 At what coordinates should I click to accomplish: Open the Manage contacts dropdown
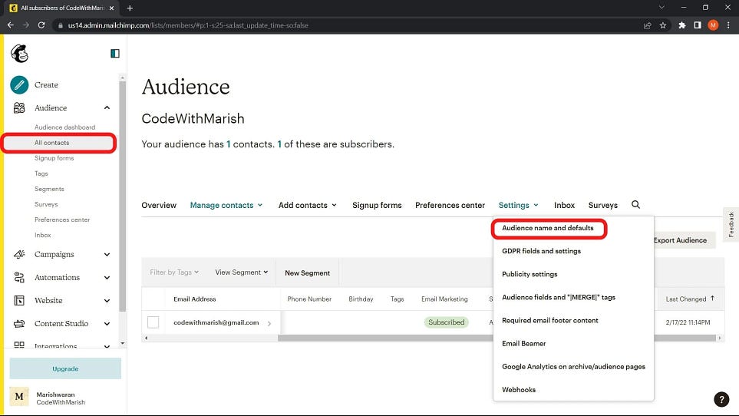[x=226, y=206]
